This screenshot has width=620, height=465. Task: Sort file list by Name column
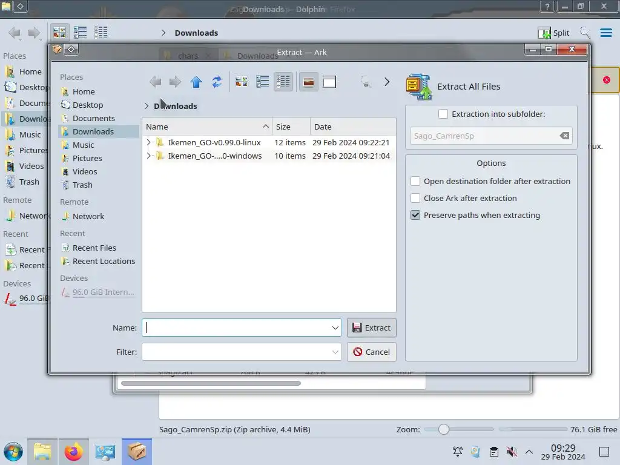207,127
